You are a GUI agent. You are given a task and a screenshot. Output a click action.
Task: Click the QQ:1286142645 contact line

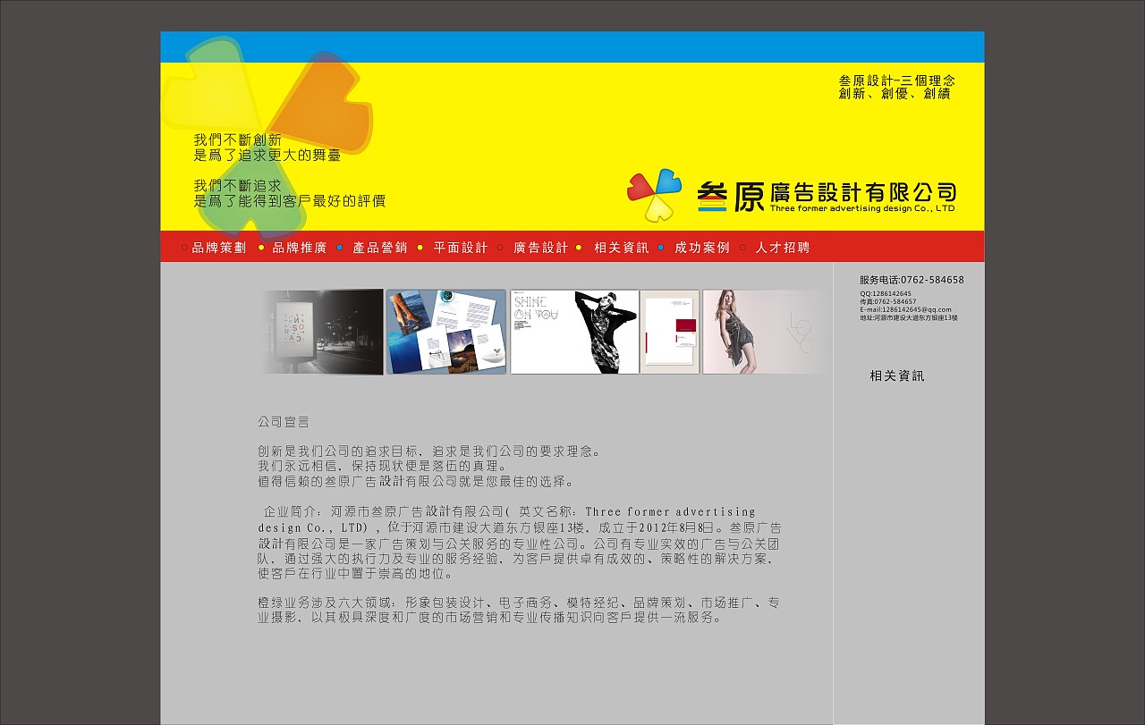pos(886,293)
